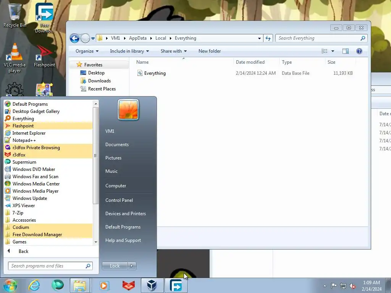391x293 pixels.
Task: Click Search programs and files box
Action: pyautogui.click(x=50, y=266)
